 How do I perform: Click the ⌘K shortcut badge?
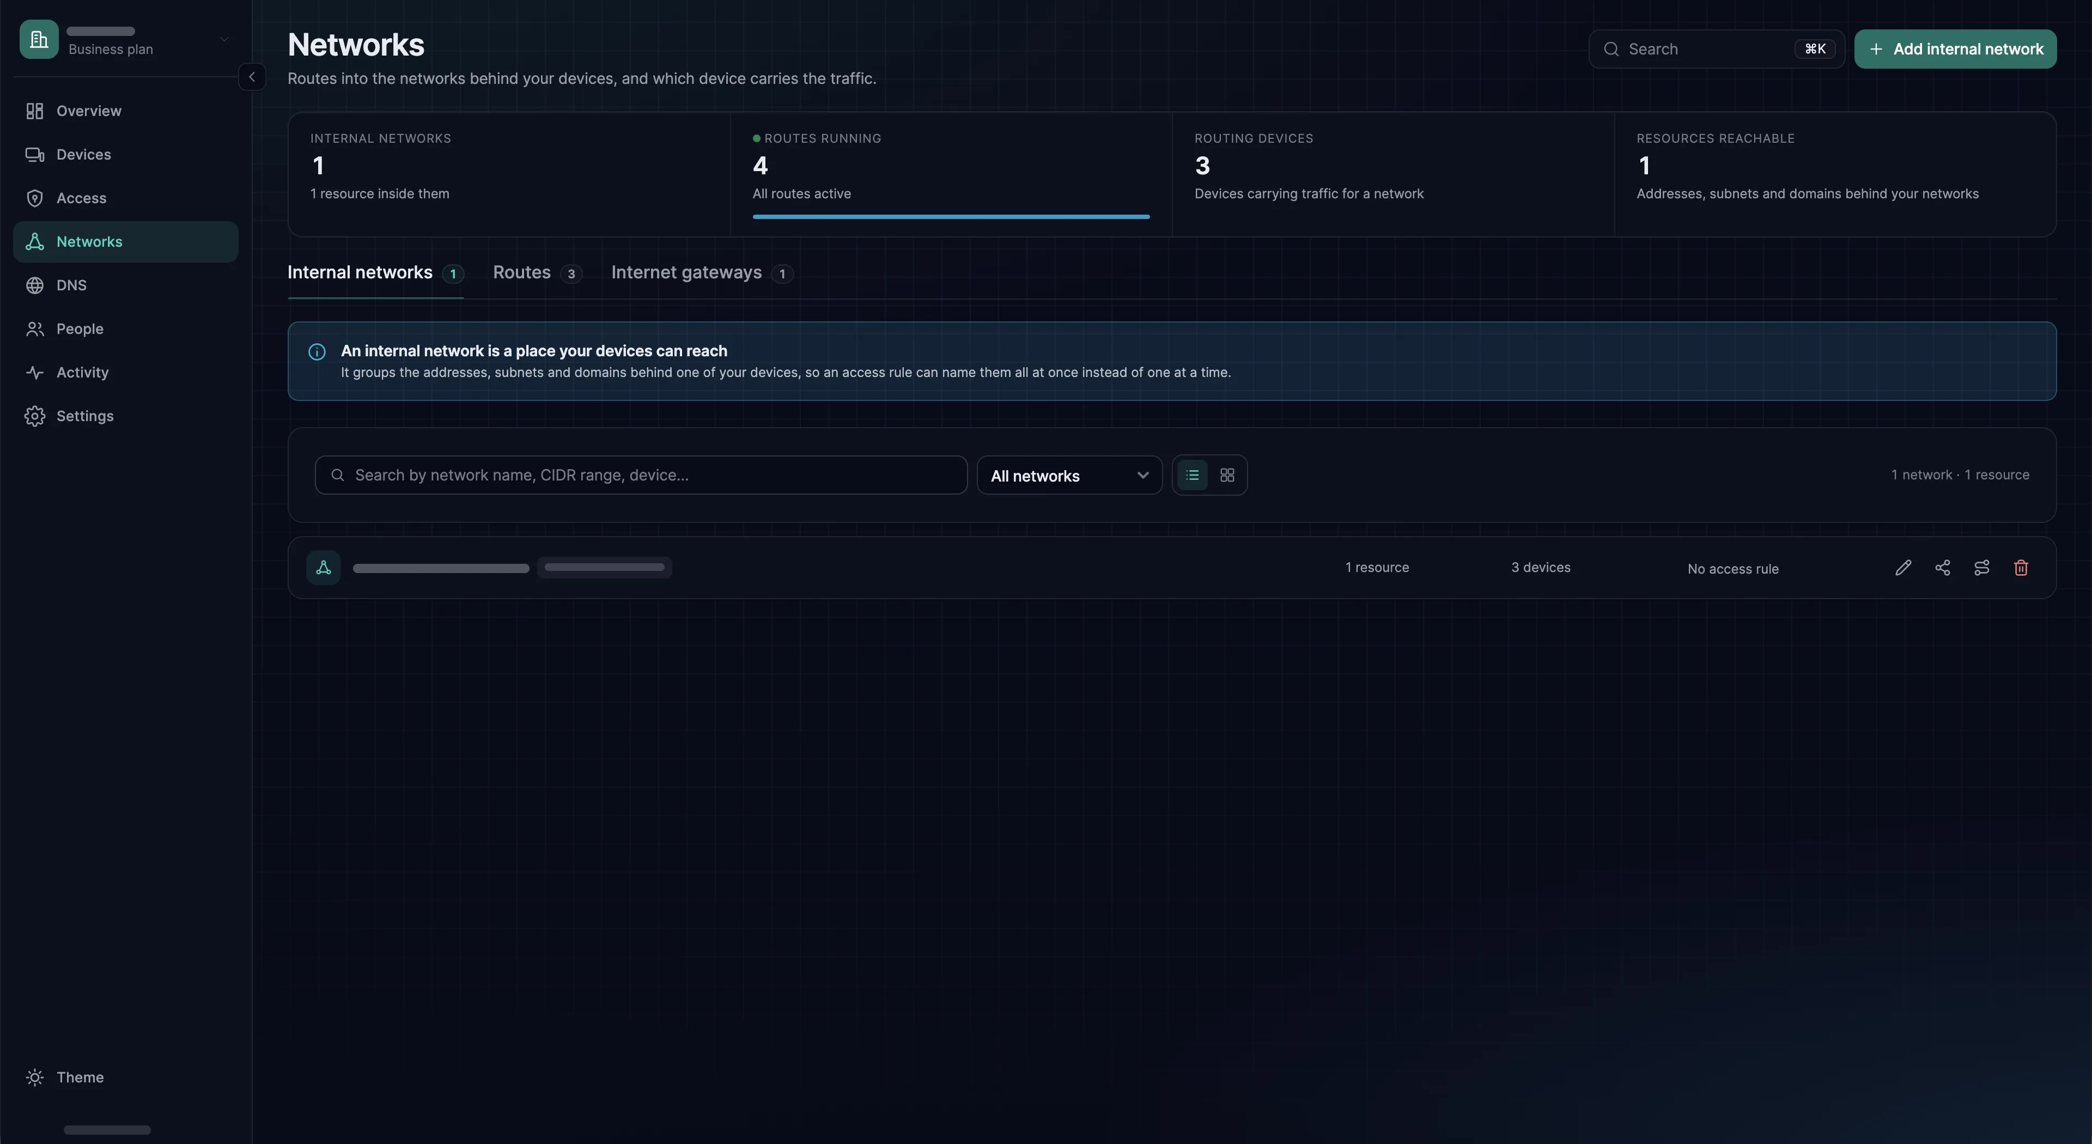click(x=1815, y=50)
